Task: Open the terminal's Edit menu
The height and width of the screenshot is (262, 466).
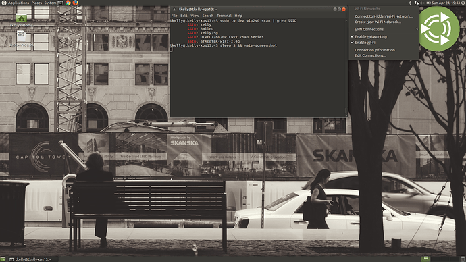Action: pos(184,16)
